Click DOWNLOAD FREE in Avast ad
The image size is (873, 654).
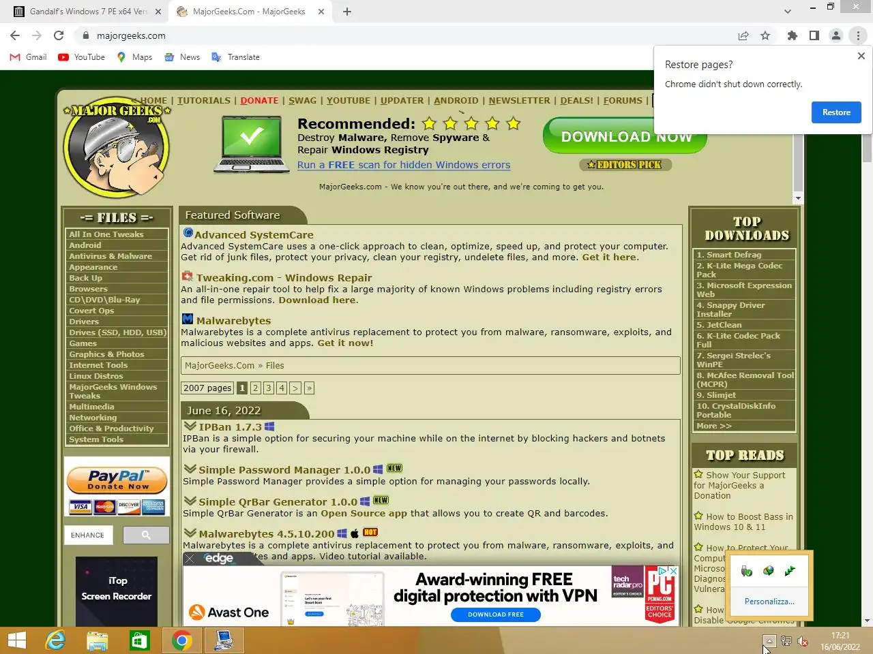coord(496,614)
